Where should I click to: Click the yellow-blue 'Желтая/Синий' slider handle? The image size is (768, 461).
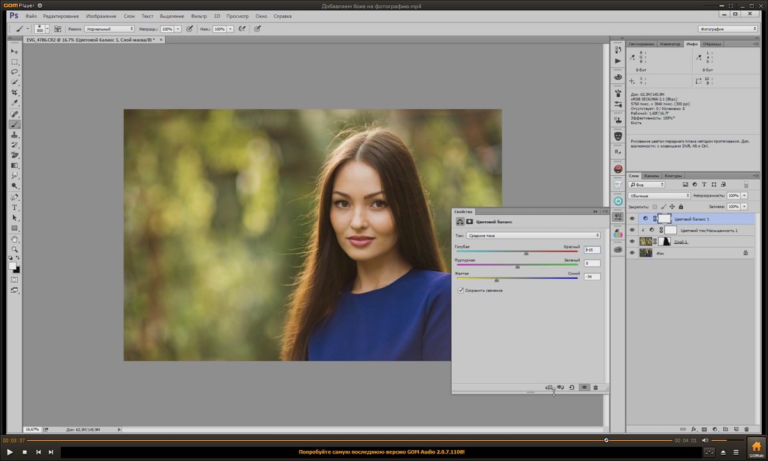[x=497, y=279]
